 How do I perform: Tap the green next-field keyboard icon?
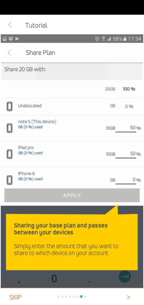click(125, 276)
